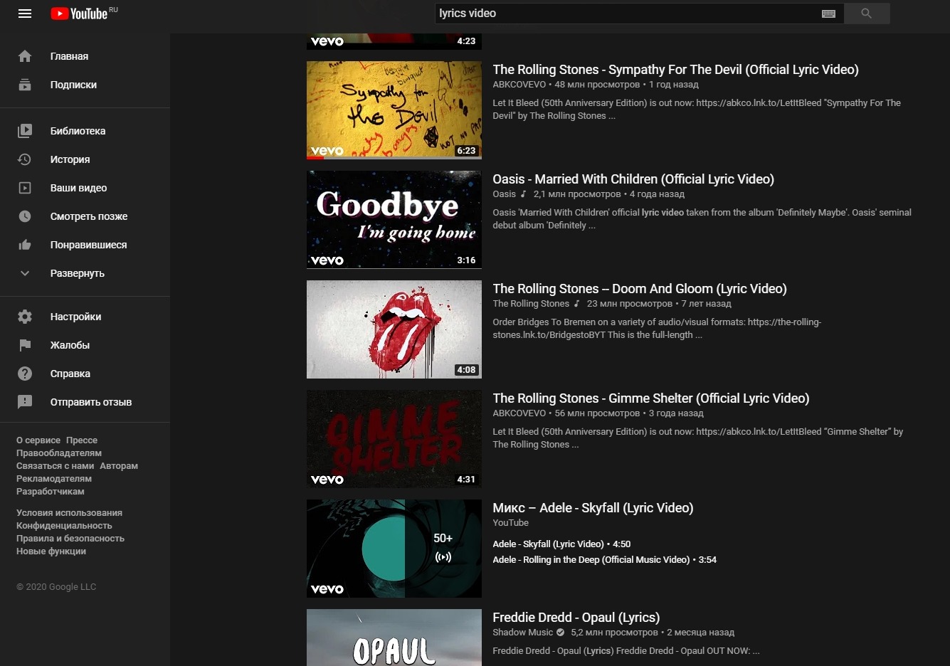Open the Gimme Shelter thumbnail
The height and width of the screenshot is (666, 950).
[x=394, y=439]
